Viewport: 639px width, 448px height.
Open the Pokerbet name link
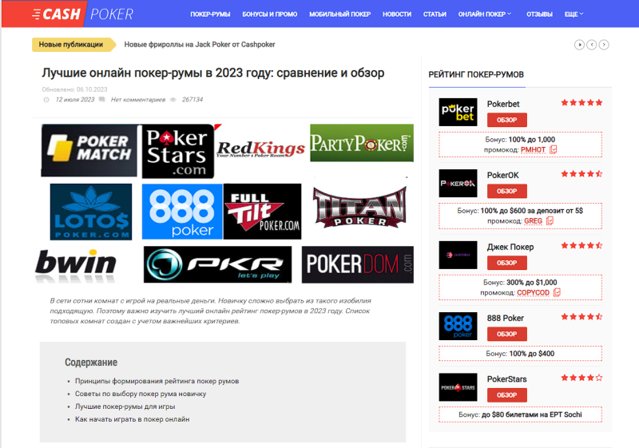(x=503, y=105)
